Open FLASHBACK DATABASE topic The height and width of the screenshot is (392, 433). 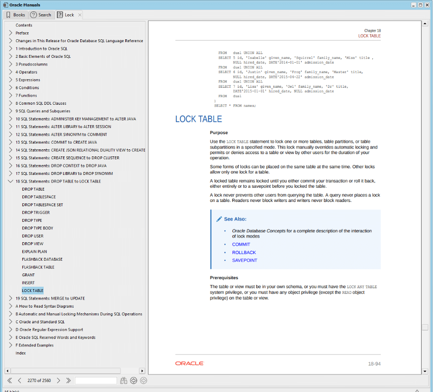point(42,259)
